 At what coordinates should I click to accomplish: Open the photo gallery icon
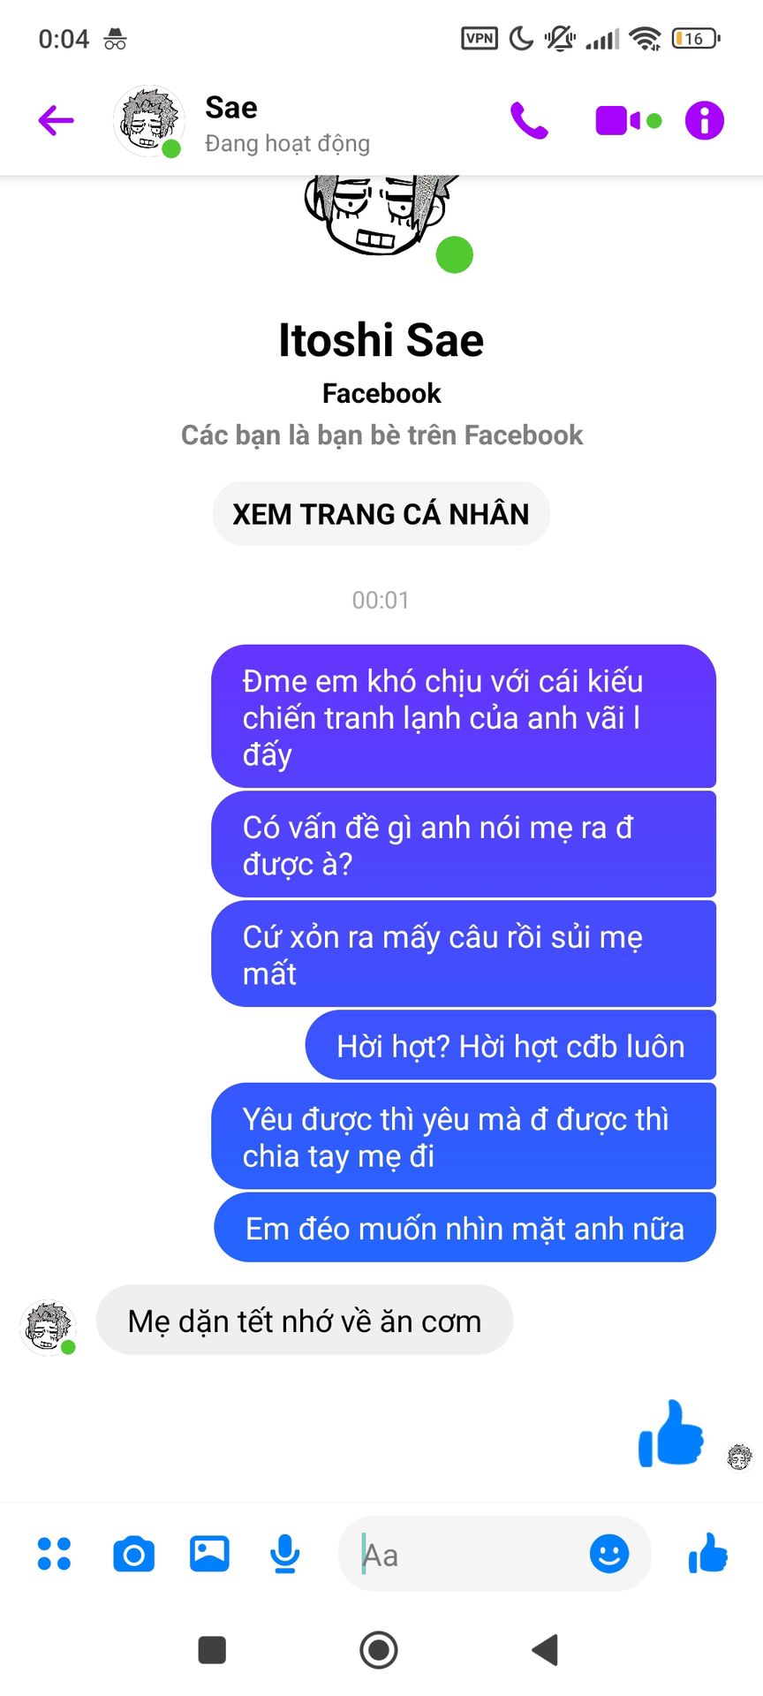pos(209,1554)
